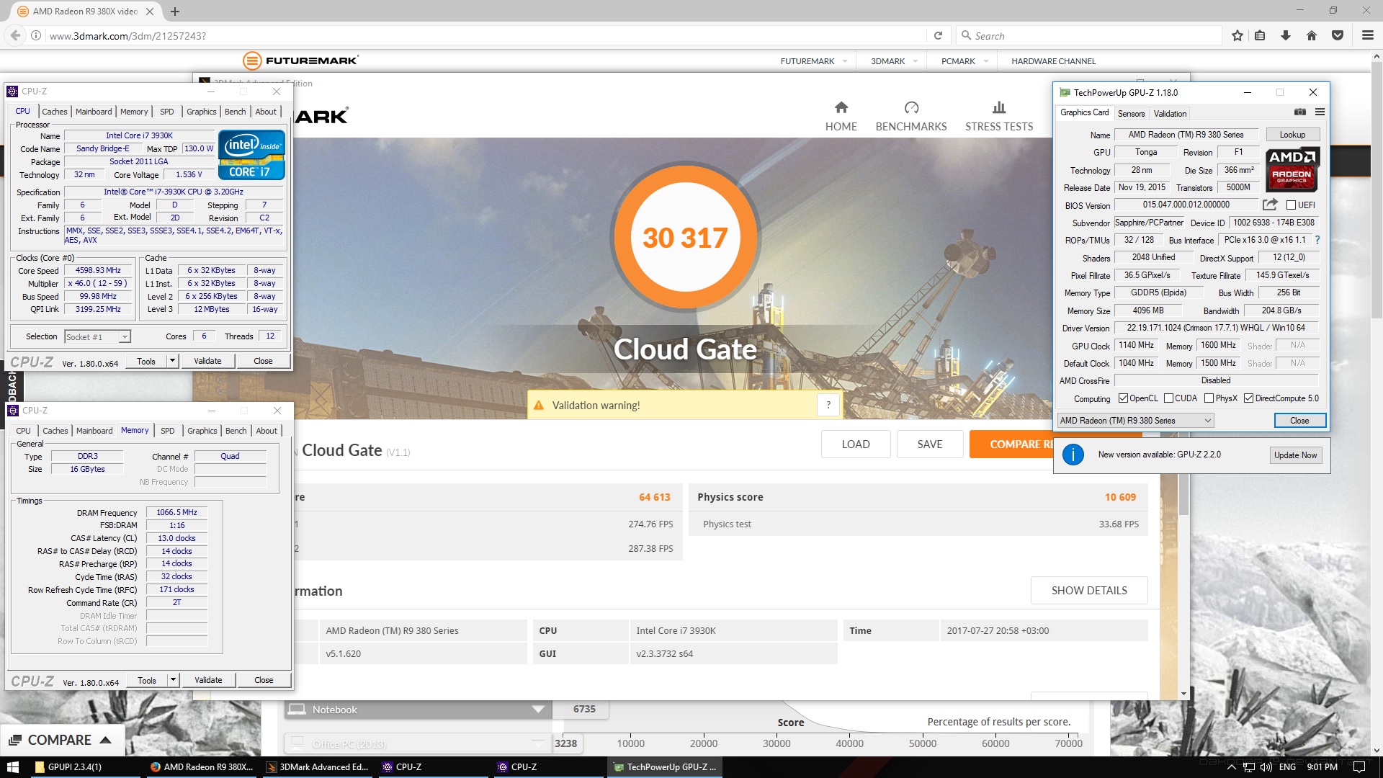Click bus interface question mark
This screenshot has width=1383, height=778.
1317,240
